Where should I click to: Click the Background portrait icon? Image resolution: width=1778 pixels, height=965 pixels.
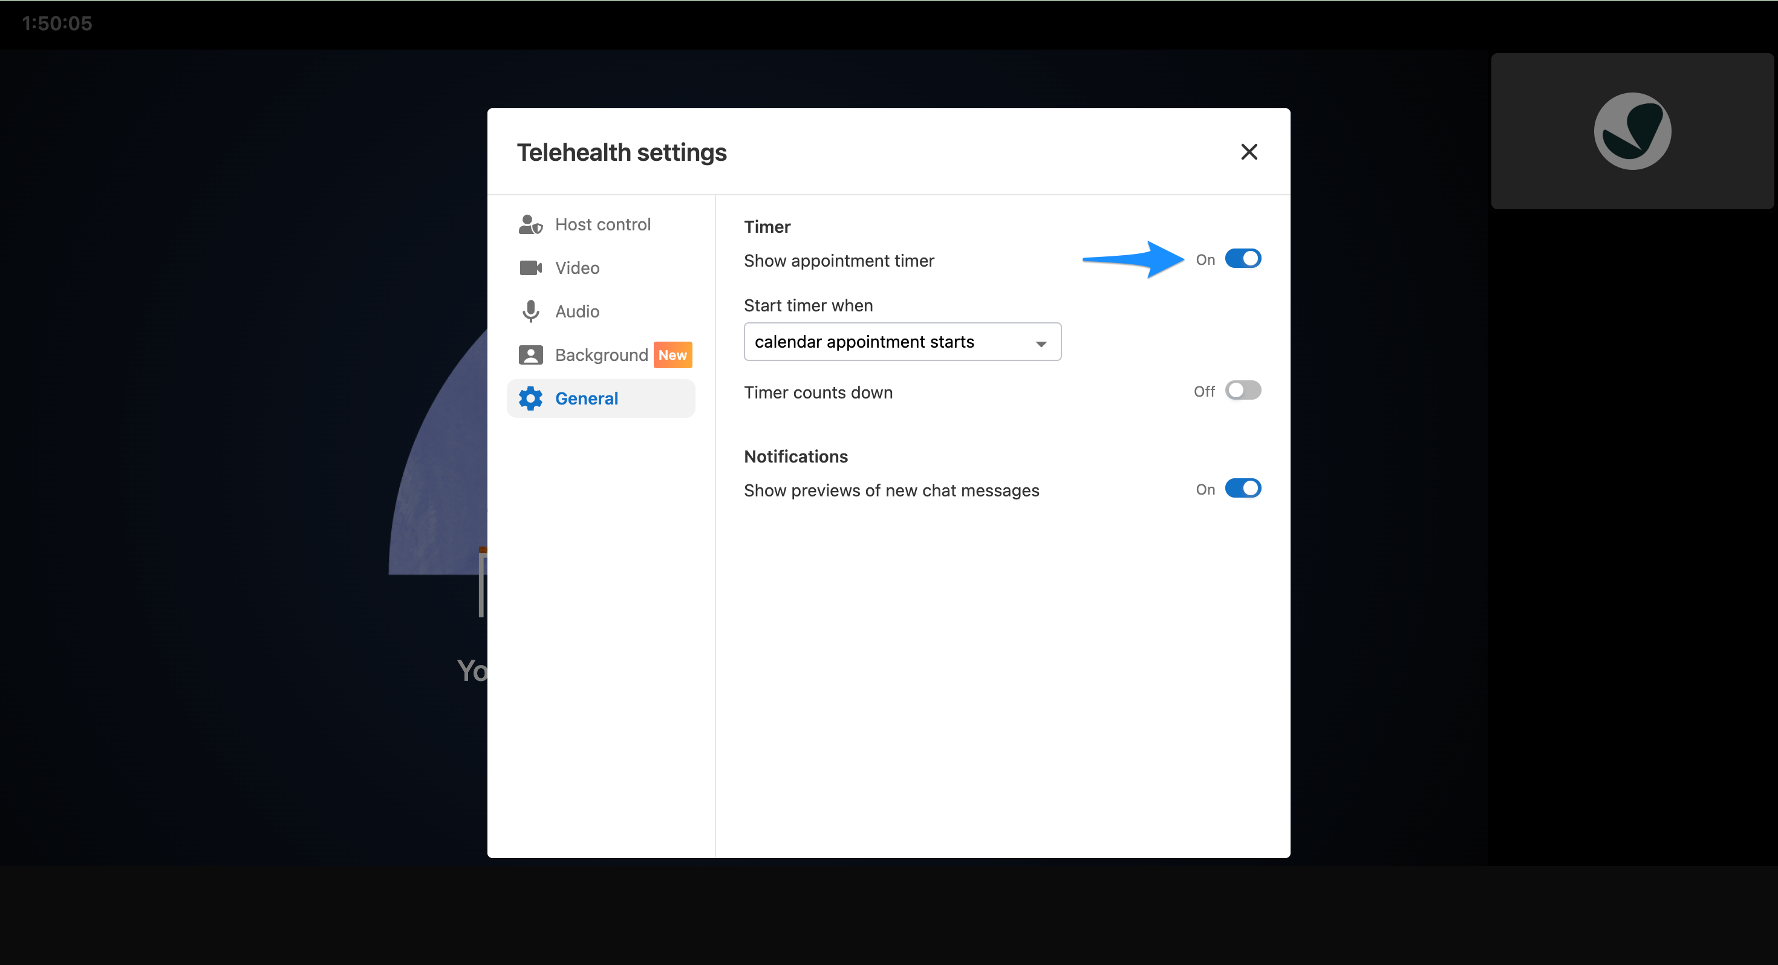tap(530, 355)
